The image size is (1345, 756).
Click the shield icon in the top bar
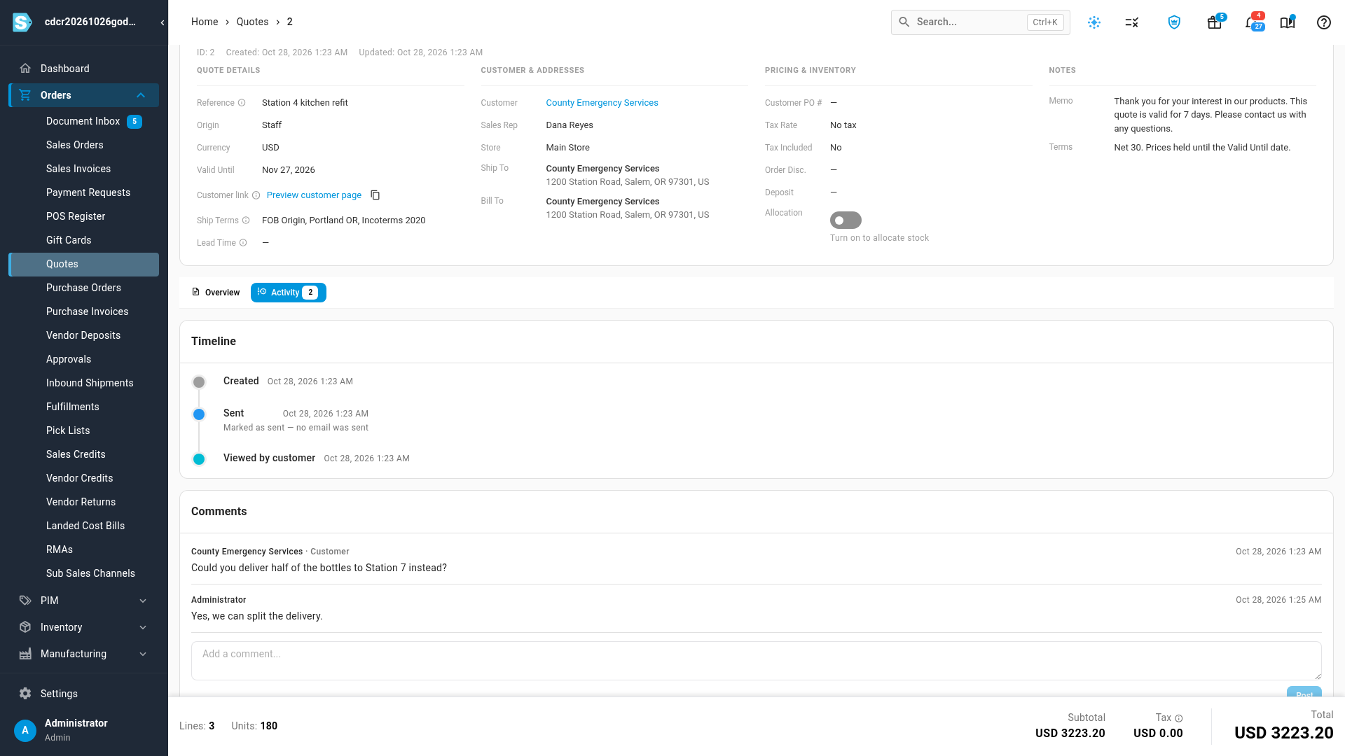[x=1174, y=22]
